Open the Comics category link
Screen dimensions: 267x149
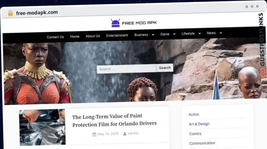(x=195, y=134)
